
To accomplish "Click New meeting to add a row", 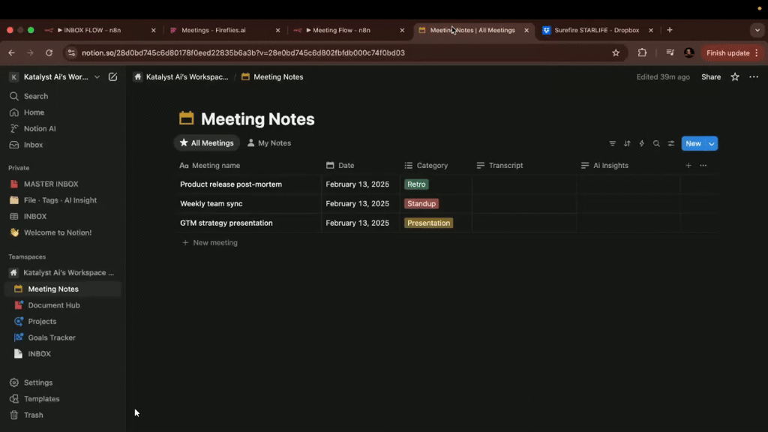I will 215,242.
